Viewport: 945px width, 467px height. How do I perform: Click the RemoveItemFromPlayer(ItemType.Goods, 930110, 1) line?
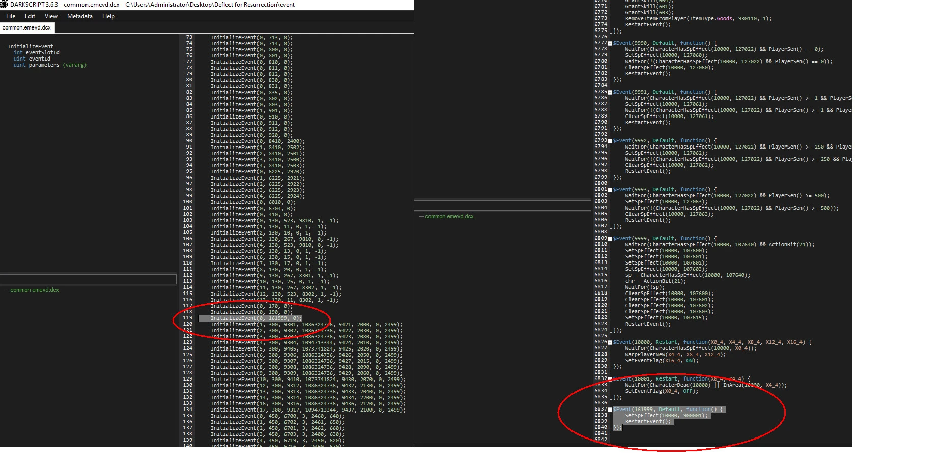click(698, 19)
